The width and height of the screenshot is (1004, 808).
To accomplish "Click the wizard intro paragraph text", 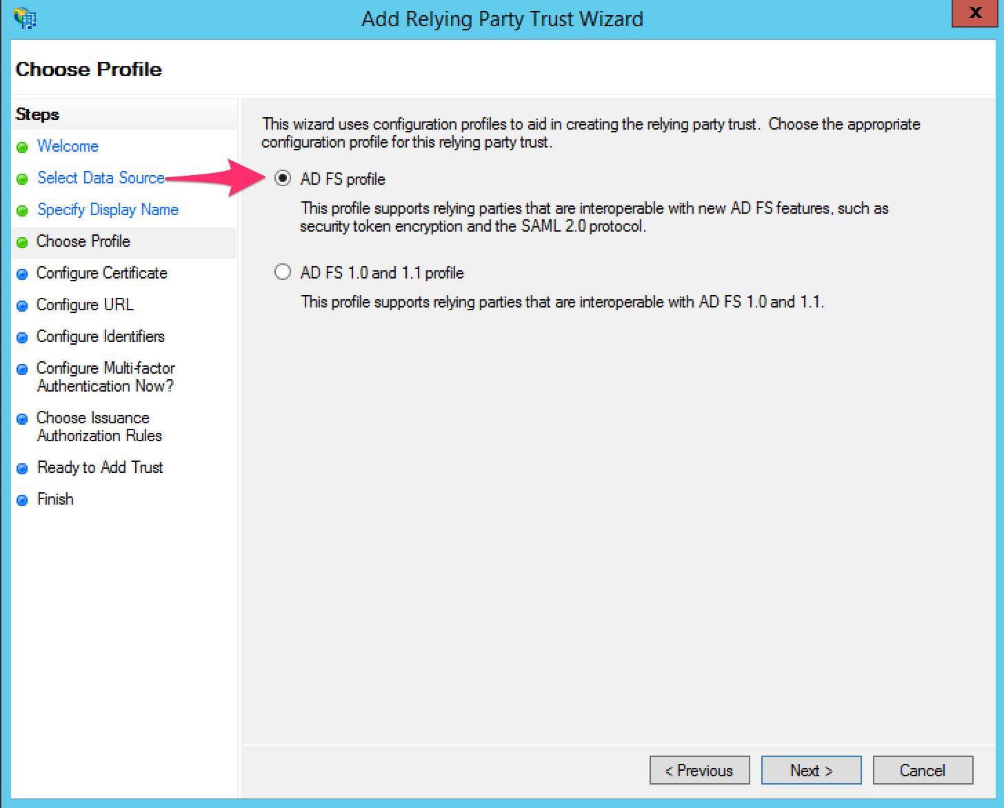I will (x=591, y=133).
